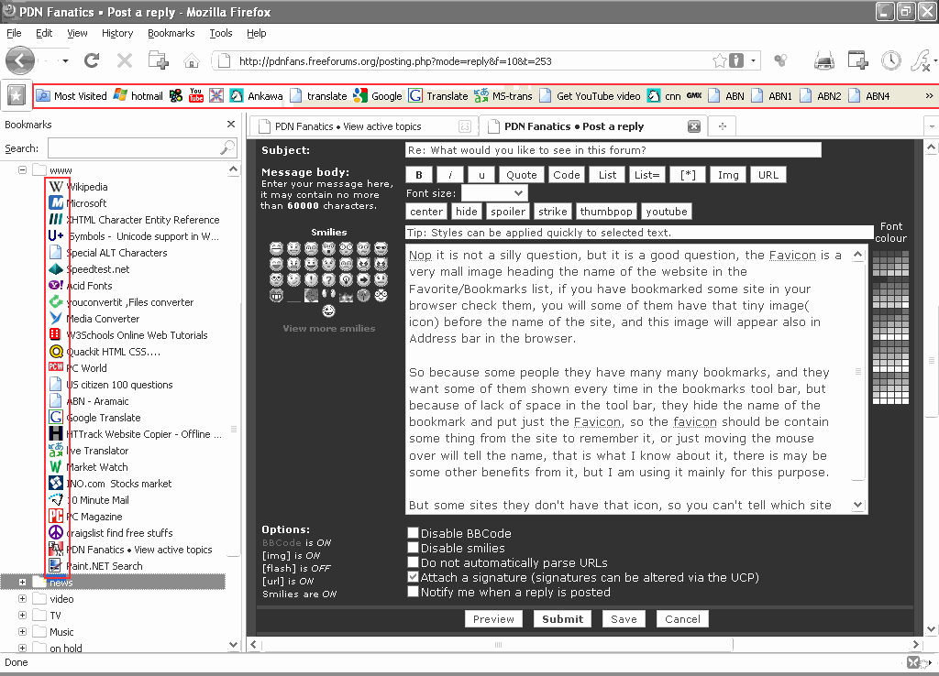Print the page using the printer icon
The width and height of the screenshot is (939, 676).
[x=824, y=60]
